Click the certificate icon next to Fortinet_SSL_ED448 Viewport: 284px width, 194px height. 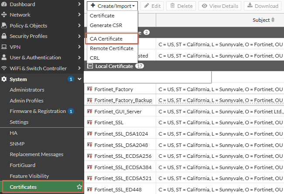(90, 189)
